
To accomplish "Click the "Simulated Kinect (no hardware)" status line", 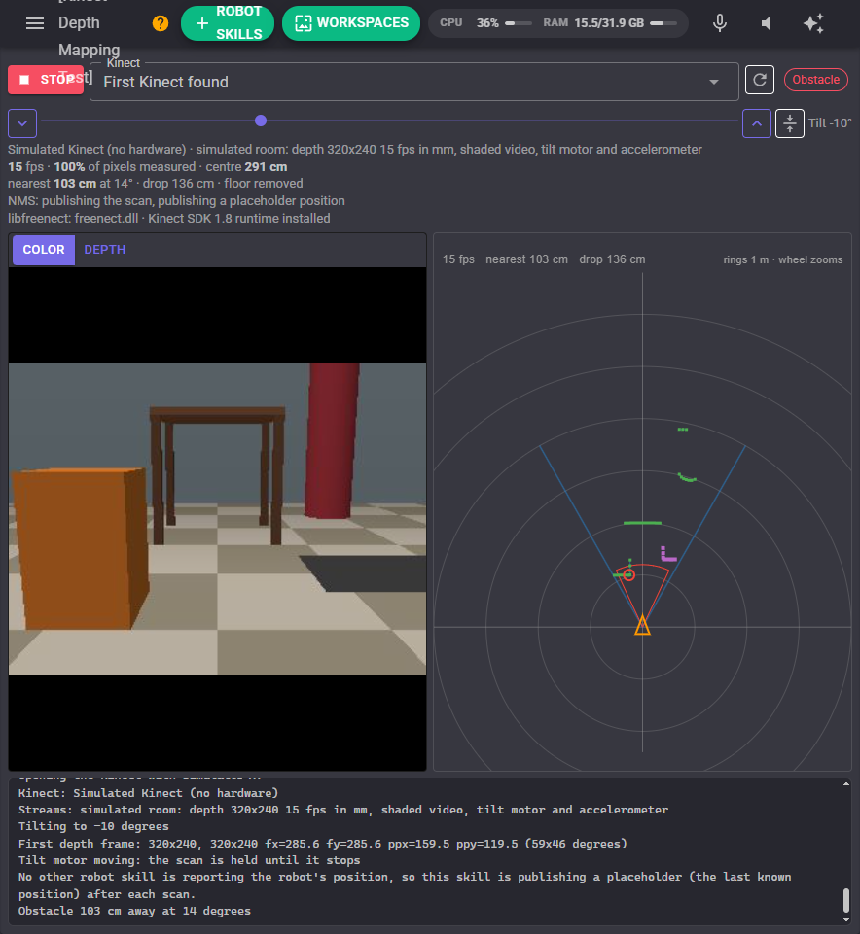I will tap(355, 150).
